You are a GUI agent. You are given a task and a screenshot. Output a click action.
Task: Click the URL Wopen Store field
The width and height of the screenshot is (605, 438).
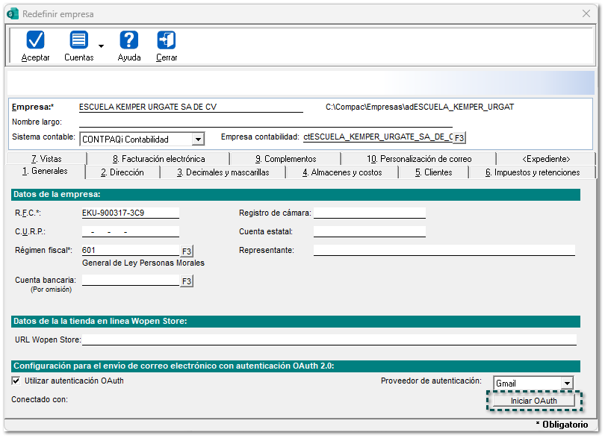tap(329, 340)
